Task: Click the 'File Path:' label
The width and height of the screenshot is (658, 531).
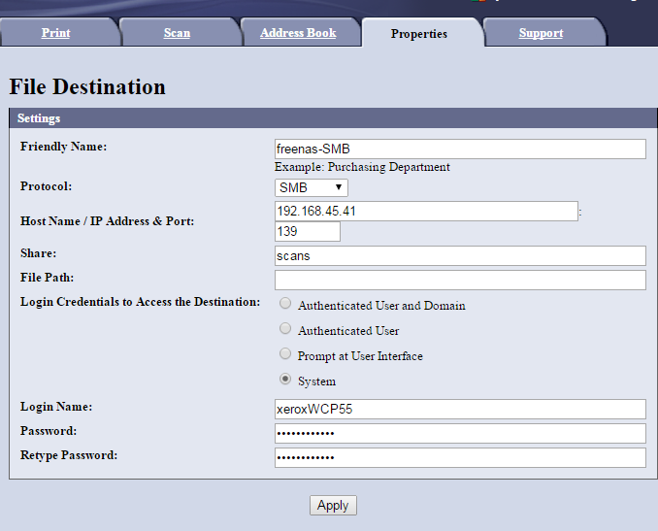Action: (x=47, y=278)
